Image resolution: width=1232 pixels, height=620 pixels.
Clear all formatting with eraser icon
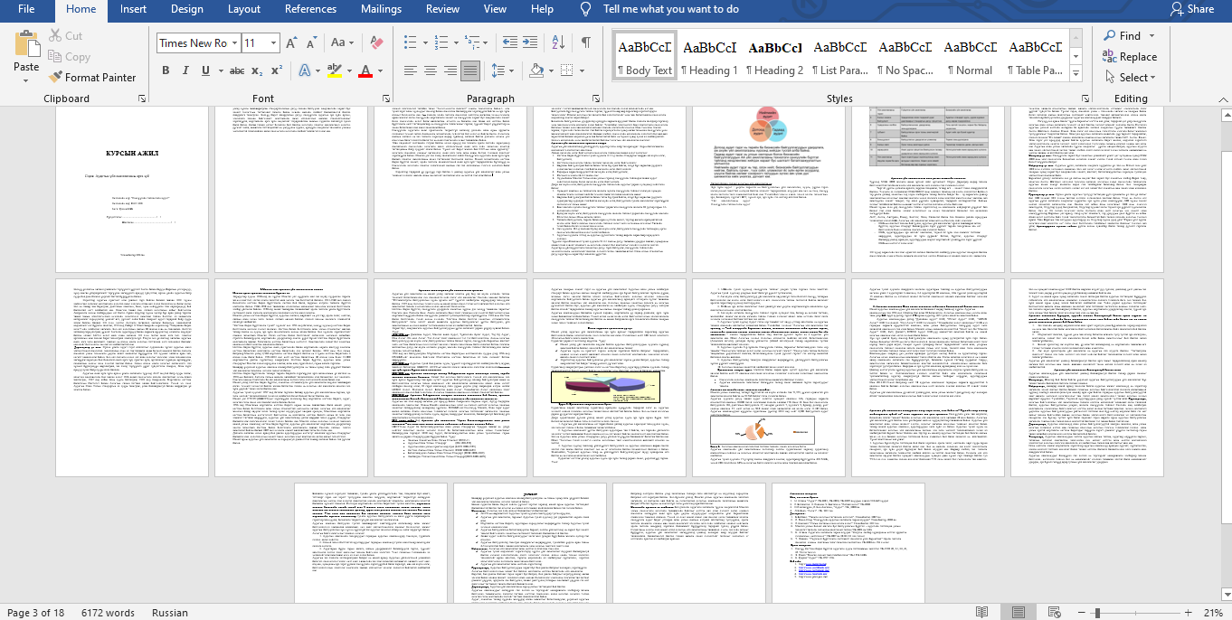377,42
